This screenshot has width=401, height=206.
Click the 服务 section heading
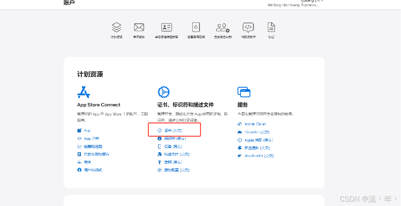click(x=243, y=105)
